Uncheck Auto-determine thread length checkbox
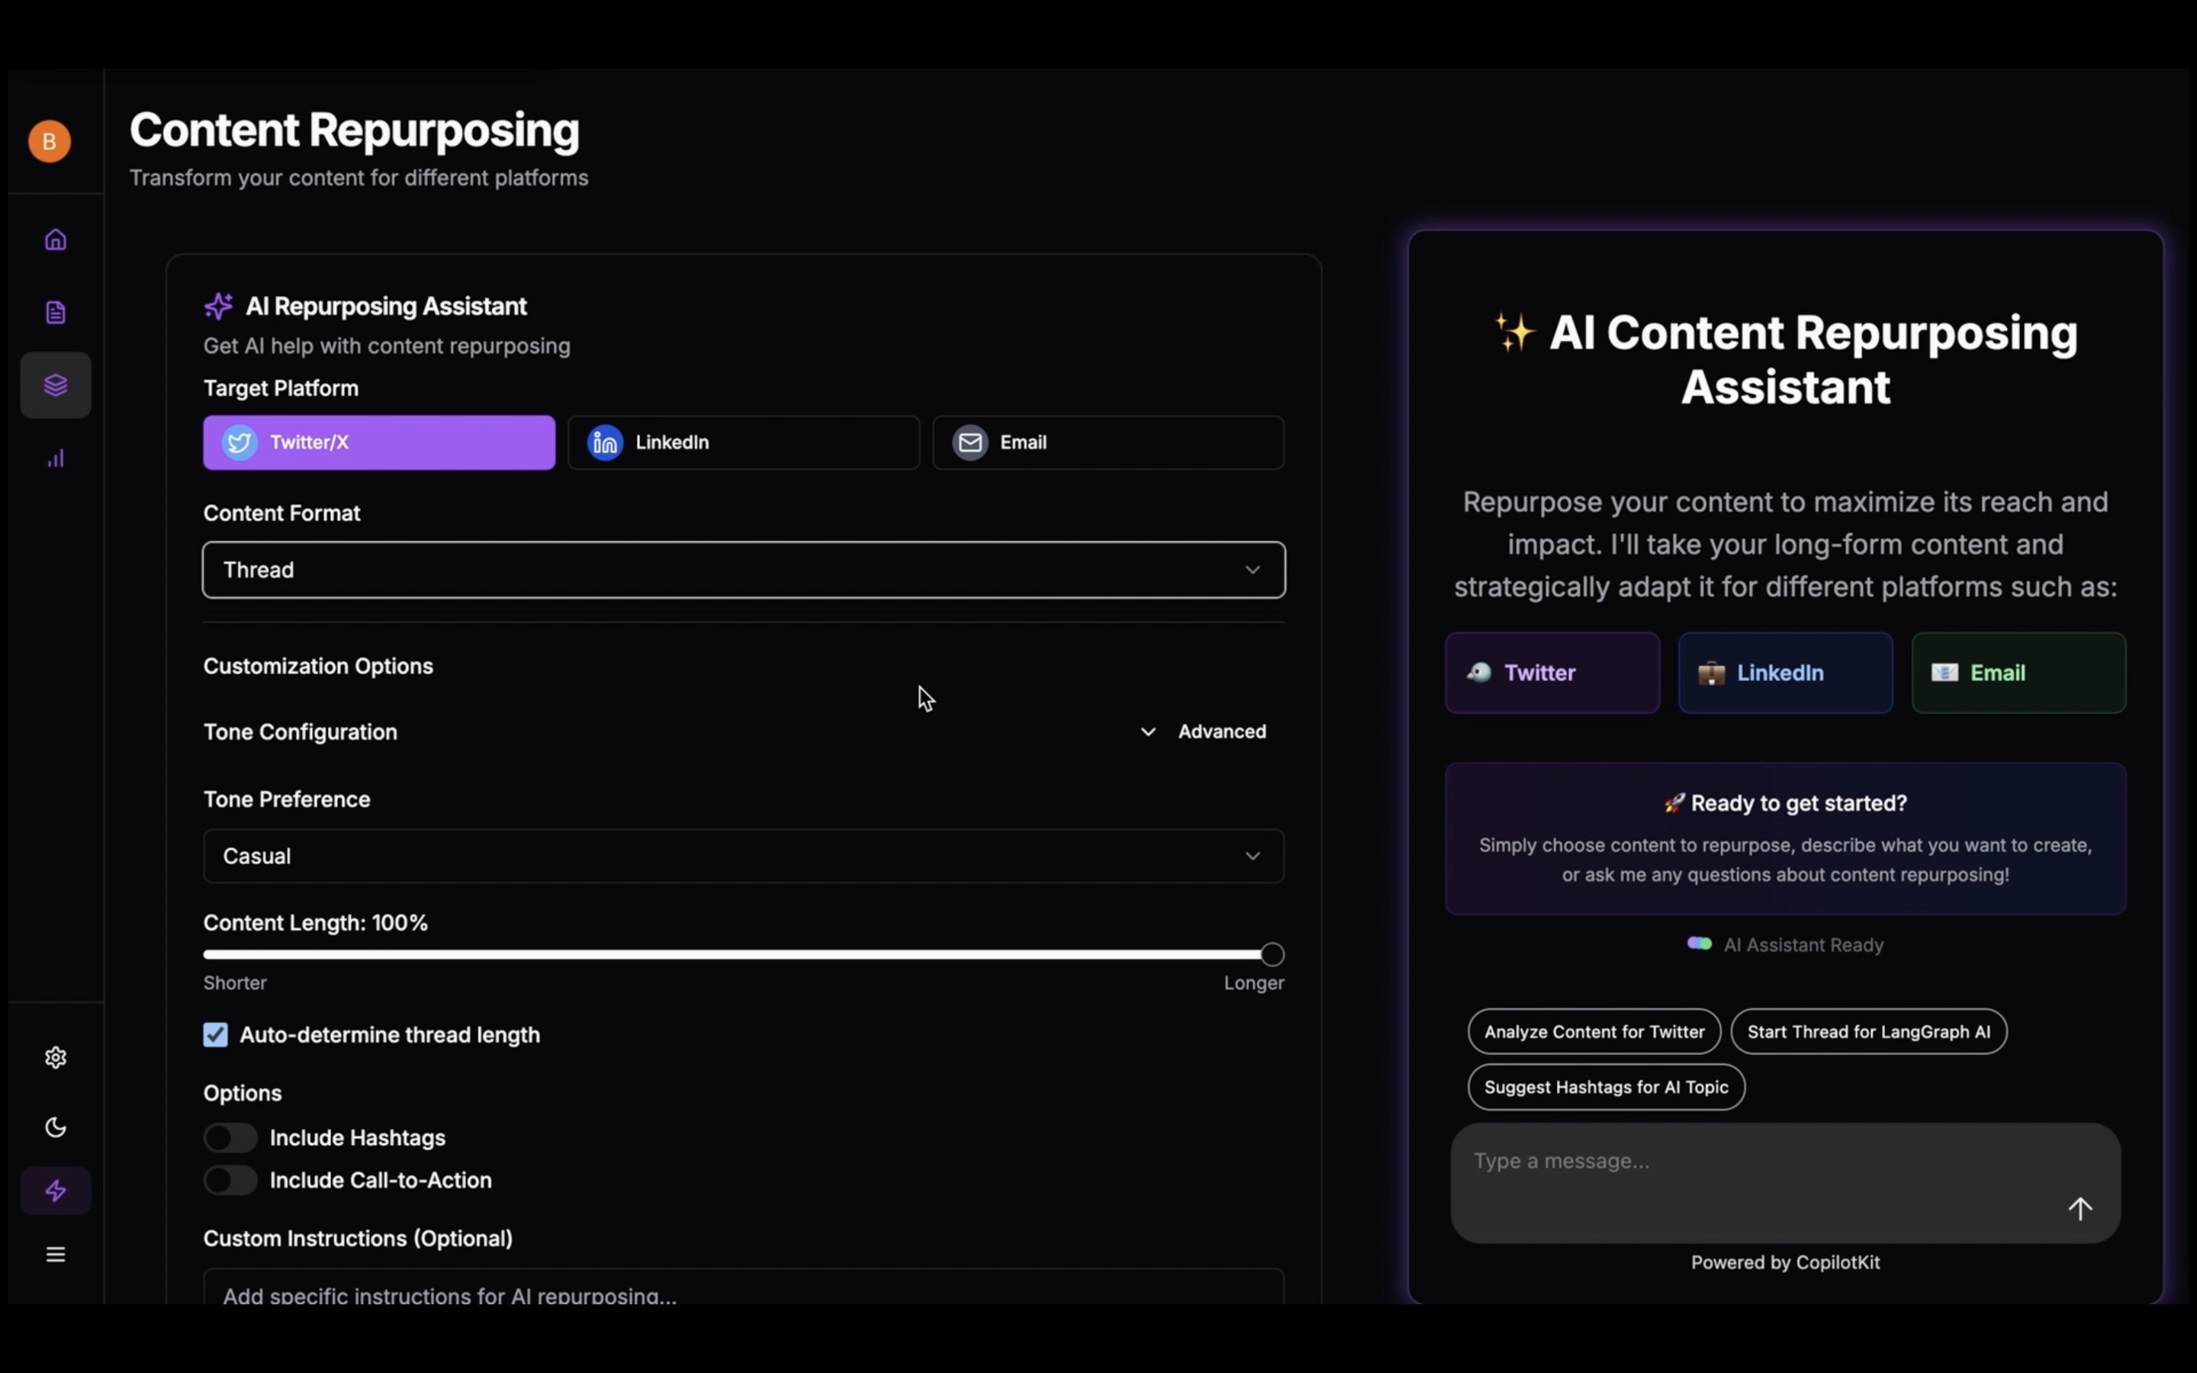The image size is (2197, 1373). [215, 1034]
